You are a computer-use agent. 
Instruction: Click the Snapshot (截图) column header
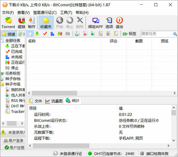[139, 41]
